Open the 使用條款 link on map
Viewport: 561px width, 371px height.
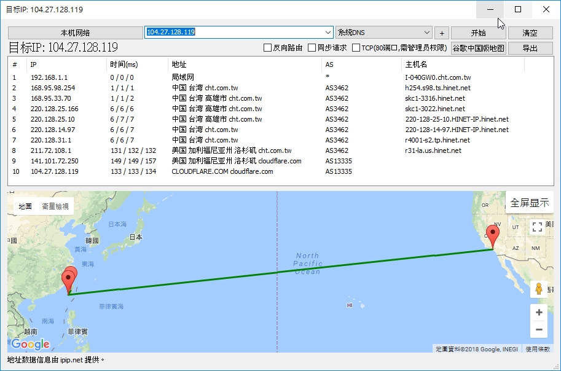click(x=538, y=349)
